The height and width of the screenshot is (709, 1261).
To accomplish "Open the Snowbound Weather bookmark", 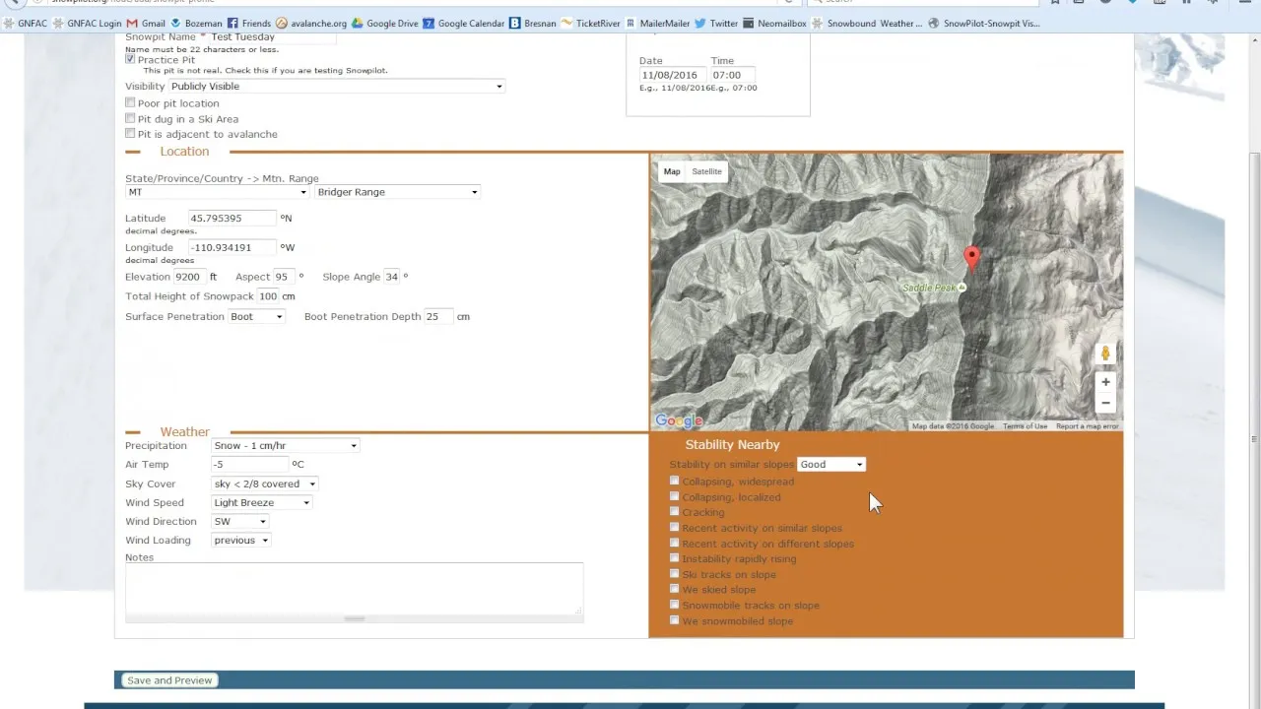I will [868, 23].
